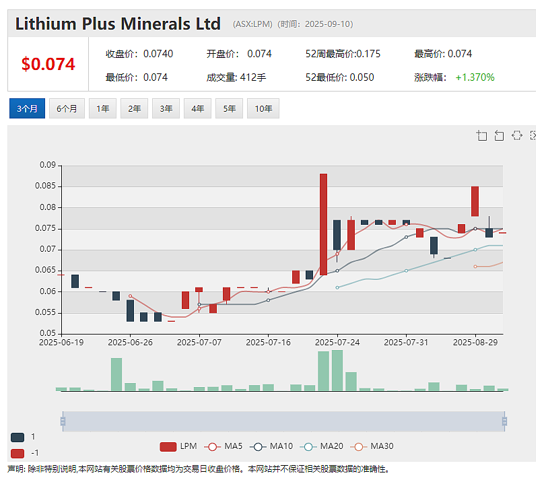
Task: Click the 52最低价 0.050 text
Action: click(339, 77)
